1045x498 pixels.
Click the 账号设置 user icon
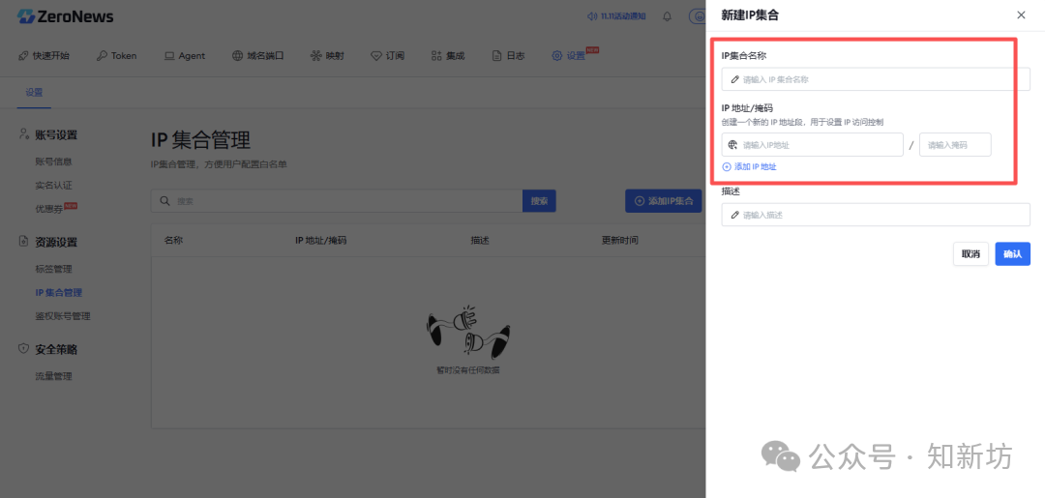coord(24,134)
